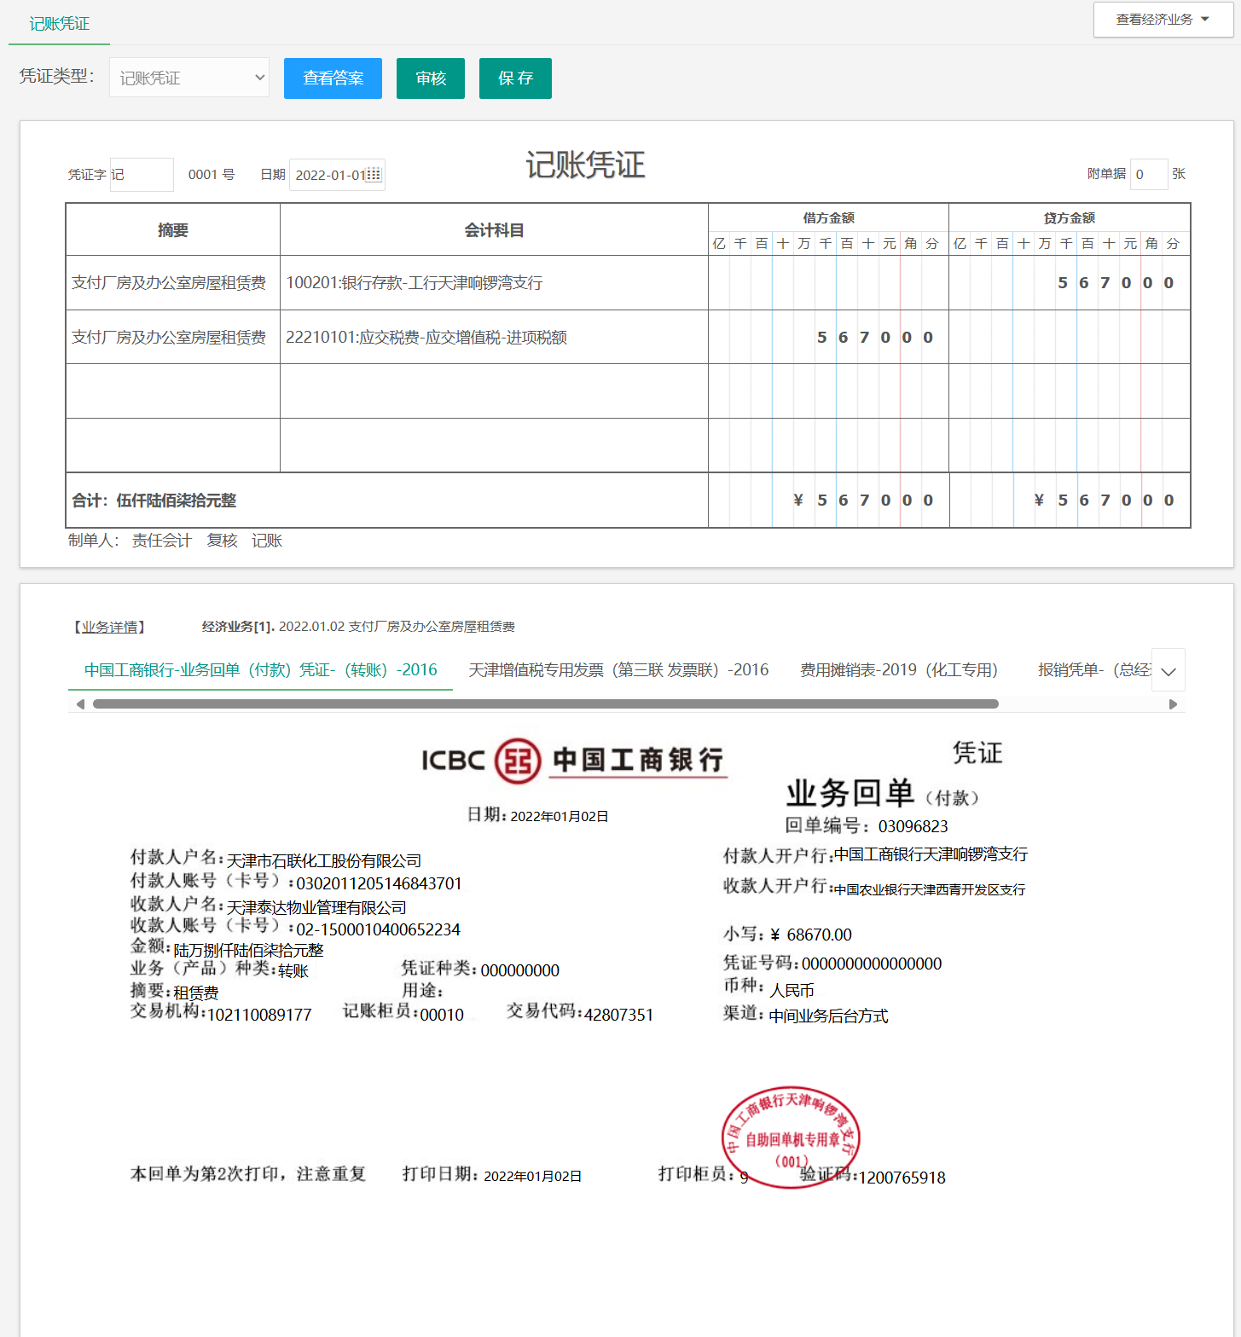Click the 借方金额 column header

828,218
